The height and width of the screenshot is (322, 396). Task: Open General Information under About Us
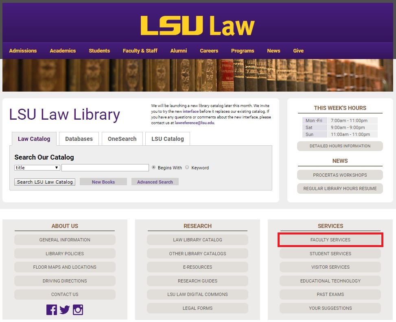tap(65, 240)
